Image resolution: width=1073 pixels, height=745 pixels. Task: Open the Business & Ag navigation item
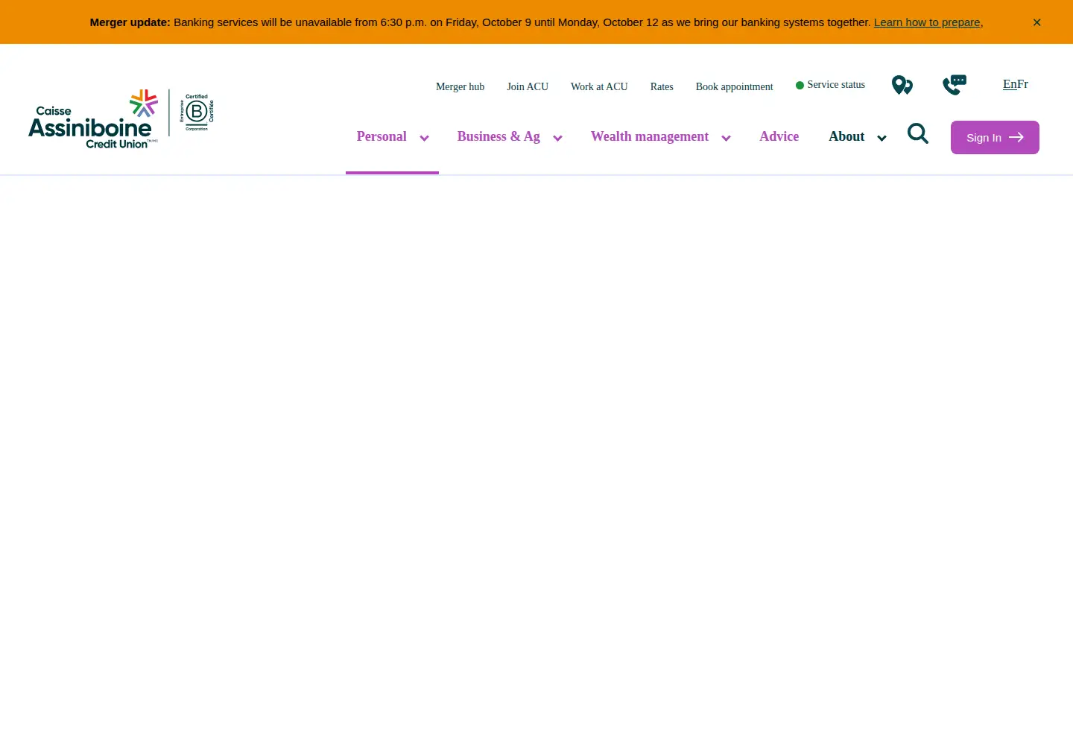pyautogui.click(x=498, y=136)
